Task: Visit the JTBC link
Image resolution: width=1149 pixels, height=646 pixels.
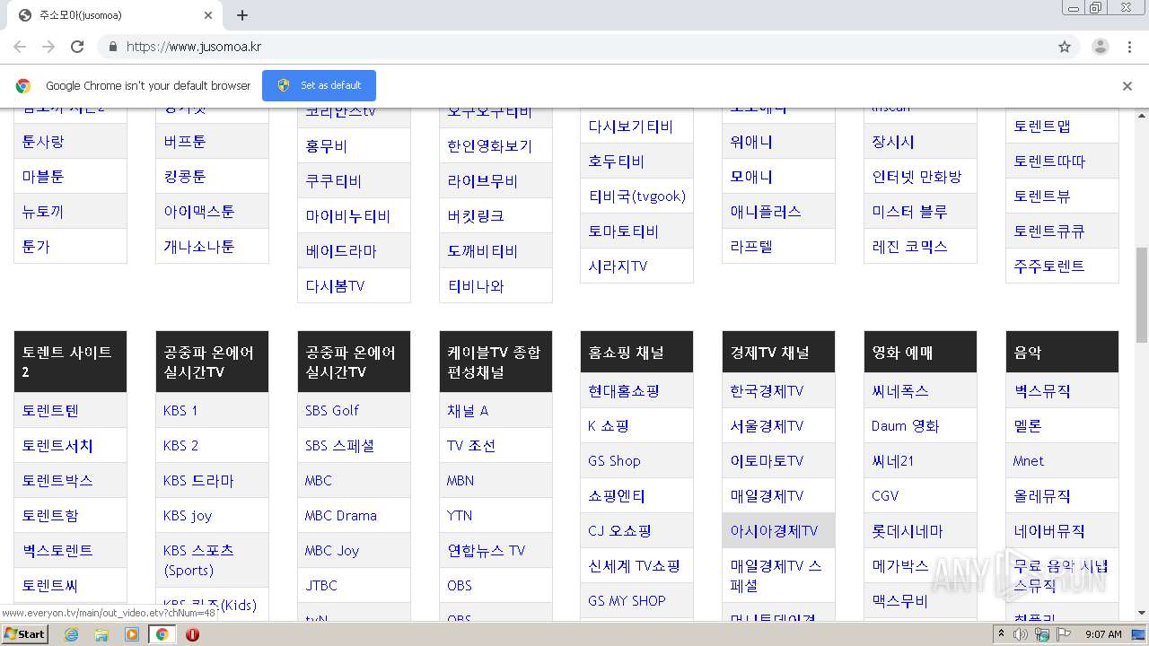Action: tap(321, 585)
